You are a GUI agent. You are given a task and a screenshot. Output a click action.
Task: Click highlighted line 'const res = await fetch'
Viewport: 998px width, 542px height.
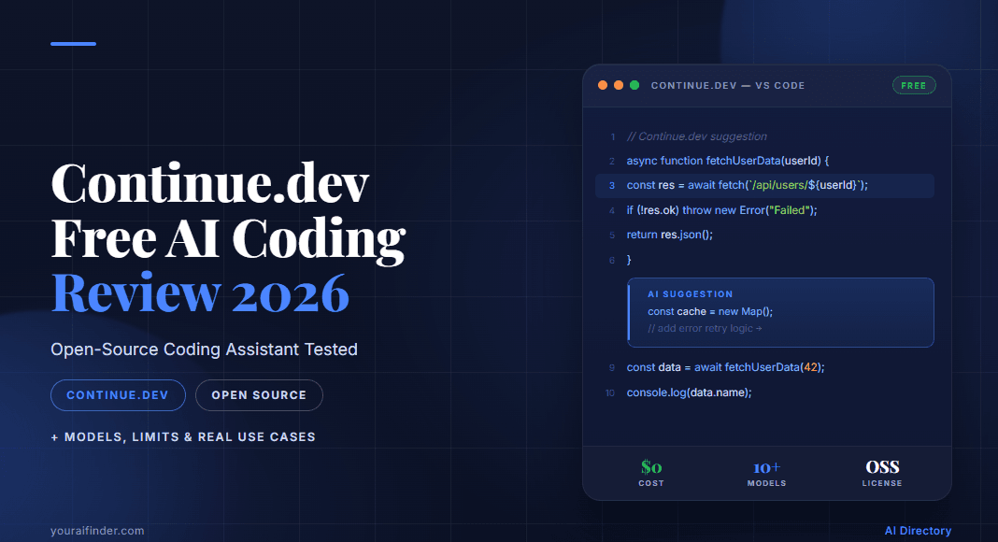pyautogui.click(x=764, y=185)
